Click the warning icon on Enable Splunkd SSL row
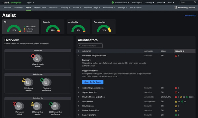 176,110
